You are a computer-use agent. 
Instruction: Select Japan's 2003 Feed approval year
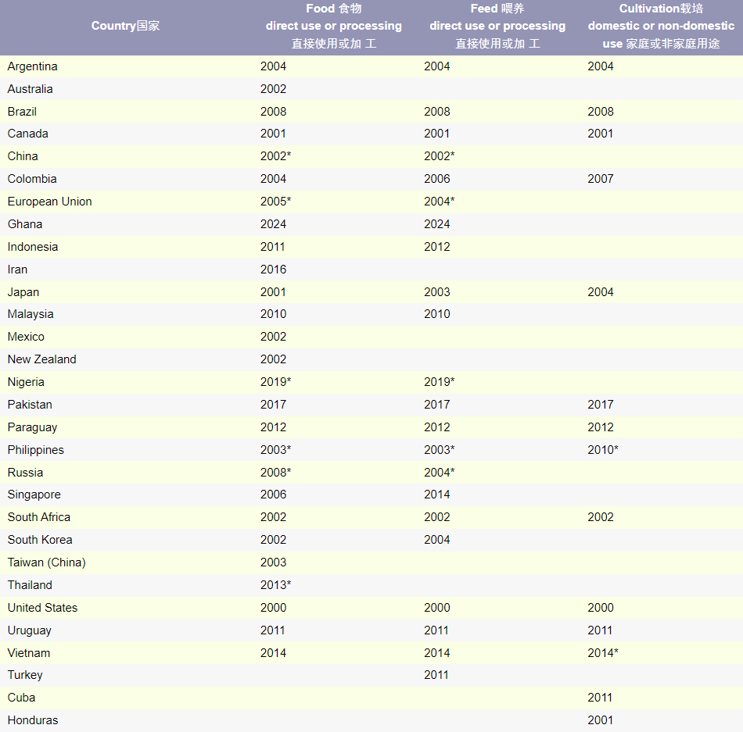(437, 292)
